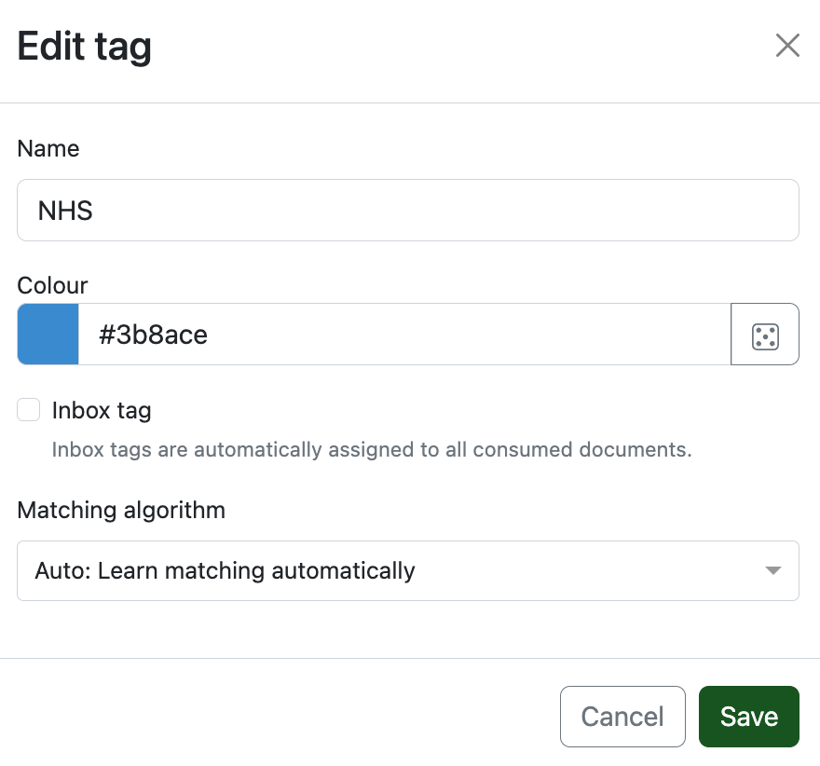Click the "Edit tag" dialog title
This screenshot has height=766, width=820.
(84, 47)
